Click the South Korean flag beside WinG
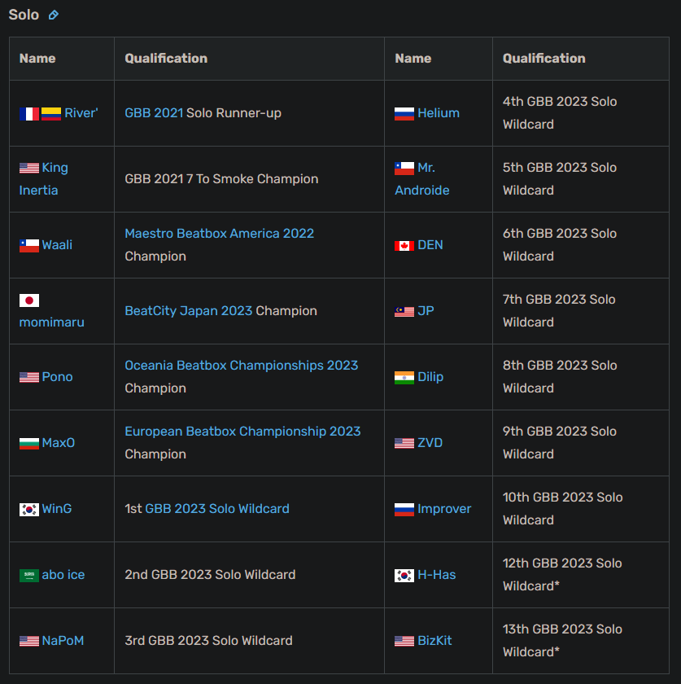 (29, 510)
